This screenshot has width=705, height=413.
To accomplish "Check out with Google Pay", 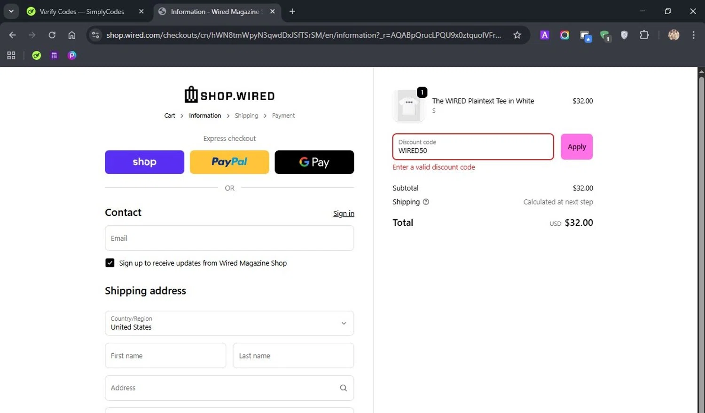I will click(314, 162).
